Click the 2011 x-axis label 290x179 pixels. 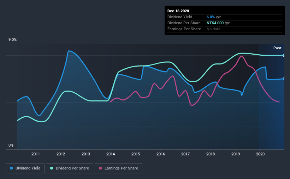[x=36, y=154]
